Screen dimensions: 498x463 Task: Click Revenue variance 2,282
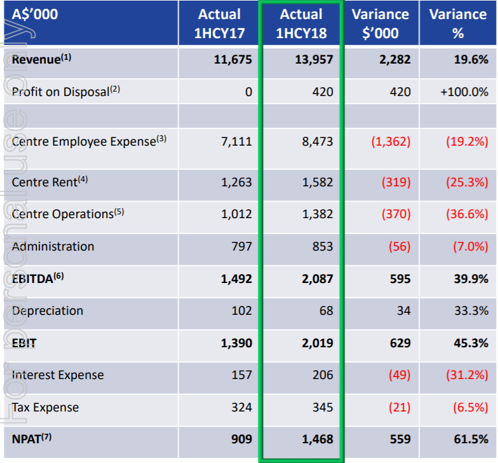point(395,60)
